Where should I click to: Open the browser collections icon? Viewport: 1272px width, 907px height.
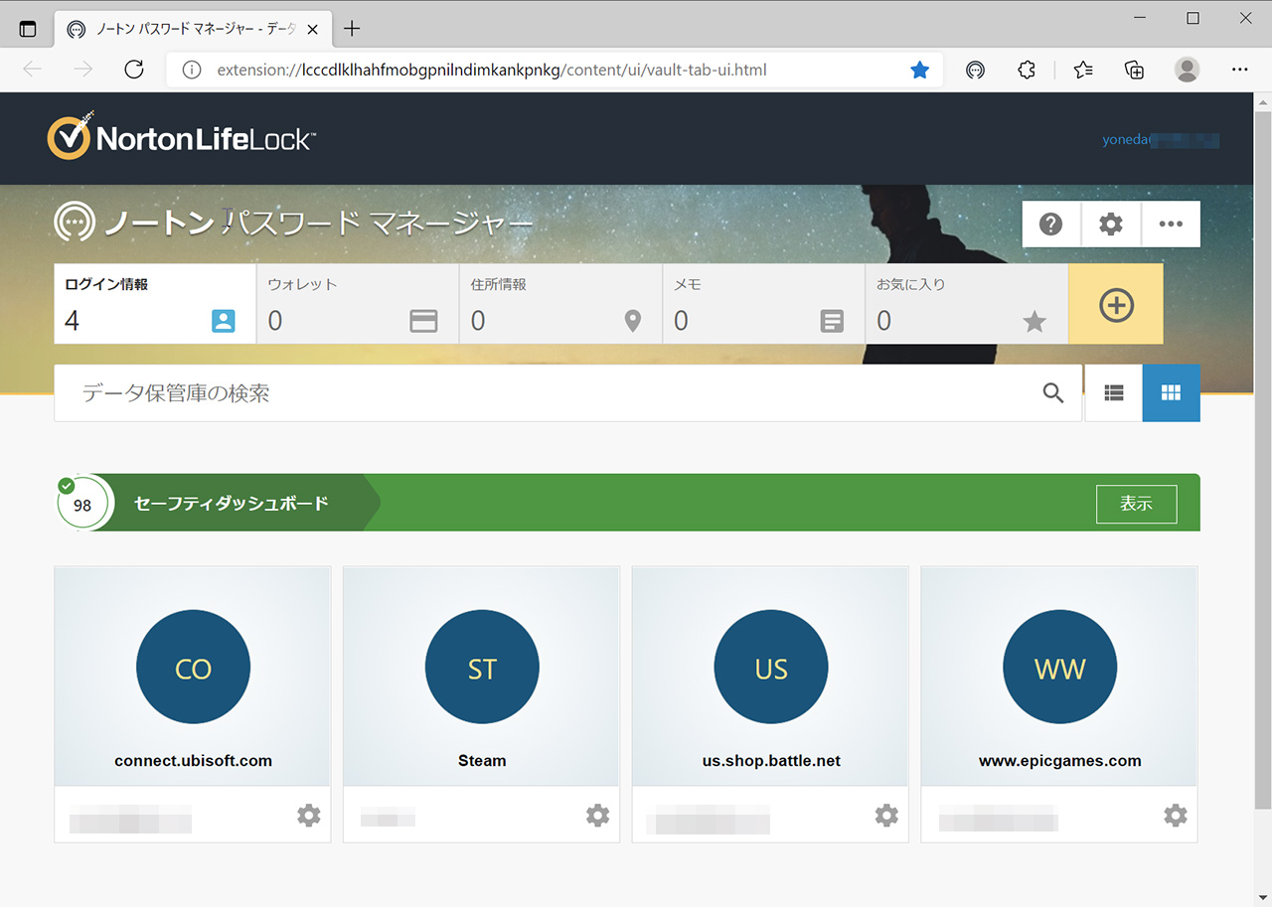(1134, 70)
